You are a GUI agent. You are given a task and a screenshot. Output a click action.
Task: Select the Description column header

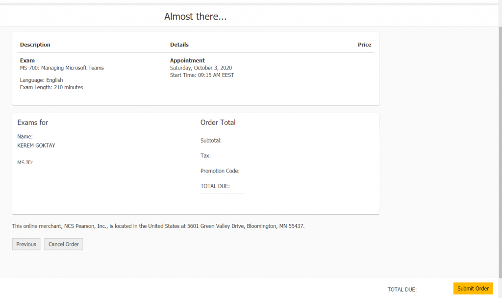point(35,45)
